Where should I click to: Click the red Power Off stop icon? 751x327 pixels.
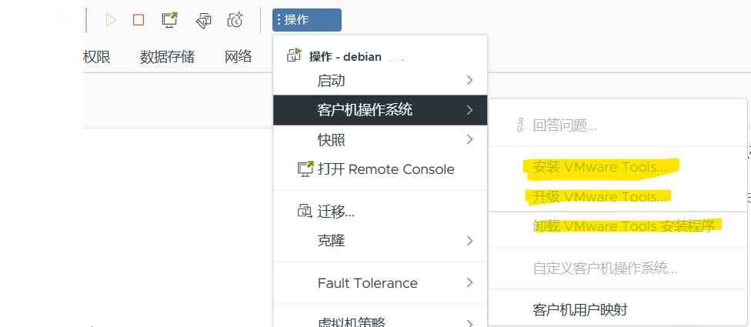pos(139,20)
